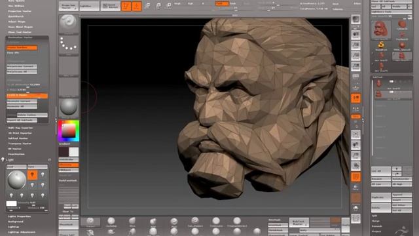Collapse the SubTool panel header
The image size is (419, 236).
click(378, 77)
